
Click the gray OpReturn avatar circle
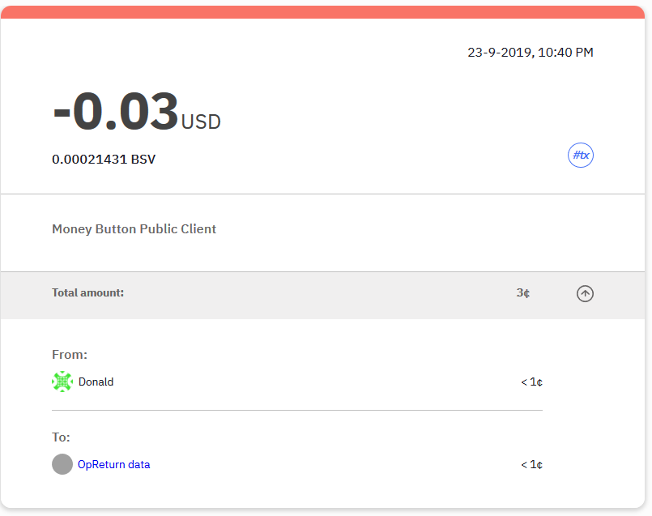62,464
